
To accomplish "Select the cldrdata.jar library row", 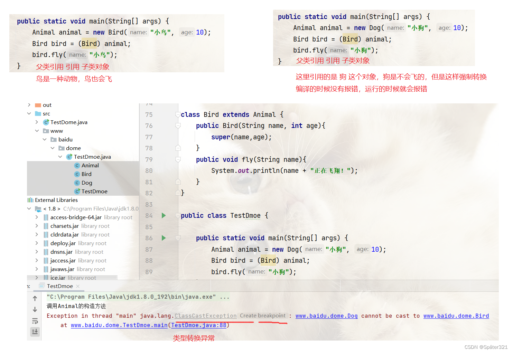I will (83, 235).
